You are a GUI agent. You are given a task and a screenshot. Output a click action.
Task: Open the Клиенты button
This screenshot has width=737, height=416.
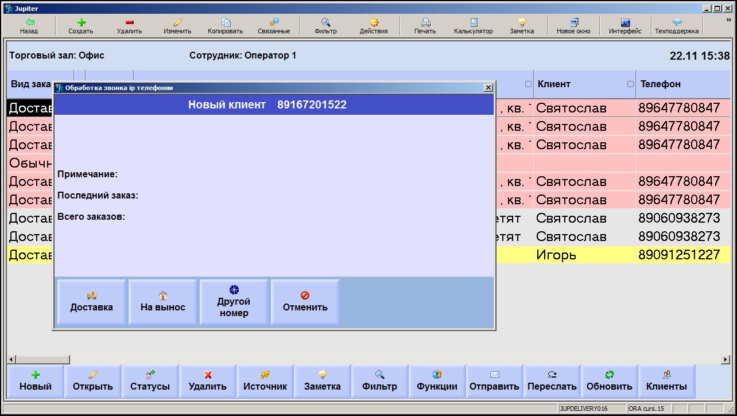pos(667,381)
